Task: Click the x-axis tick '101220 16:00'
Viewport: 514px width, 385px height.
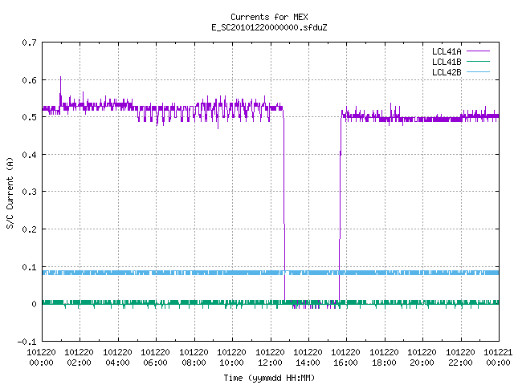Action: (346, 358)
